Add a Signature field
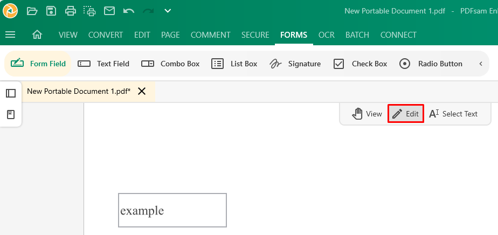The height and width of the screenshot is (235, 498). coord(295,64)
